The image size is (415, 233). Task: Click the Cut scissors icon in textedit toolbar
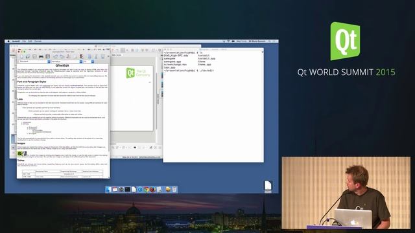click(68, 56)
